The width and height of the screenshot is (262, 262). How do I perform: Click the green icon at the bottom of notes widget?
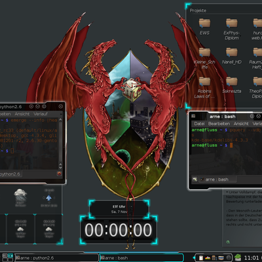tap(228, 242)
